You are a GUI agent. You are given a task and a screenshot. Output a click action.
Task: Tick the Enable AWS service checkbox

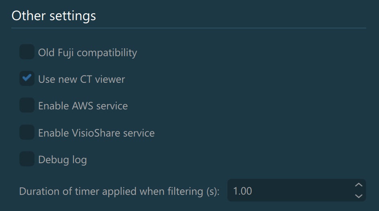pyautogui.click(x=27, y=106)
